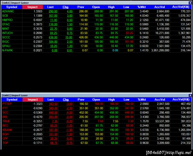This screenshot has height=156, width=193.
Task: Click SCCC change value 10.00
Action: pos(69,37)
